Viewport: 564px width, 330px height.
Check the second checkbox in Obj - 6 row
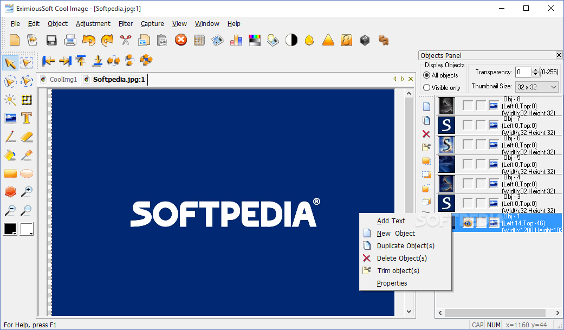tap(481, 144)
